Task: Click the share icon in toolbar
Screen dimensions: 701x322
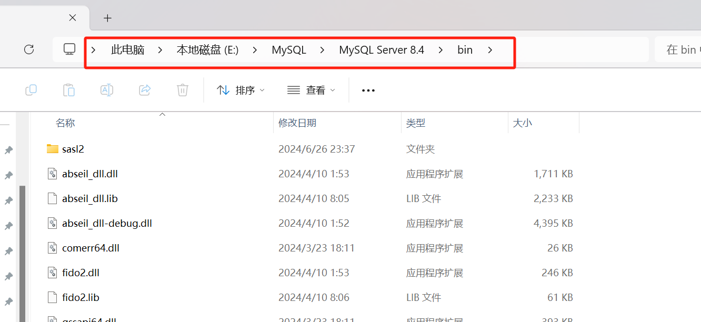Action: pyautogui.click(x=145, y=90)
